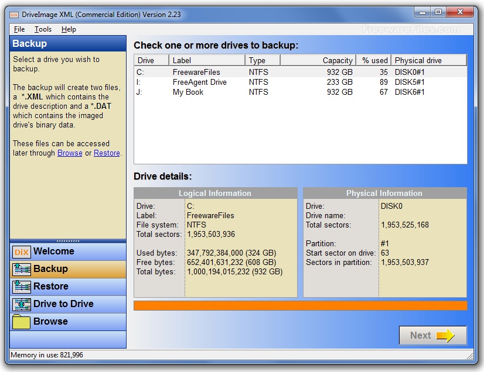This screenshot has width=484, height=372.
Task: Click the FreewareFiles label in drive list
Action: [x=196, y=72]
